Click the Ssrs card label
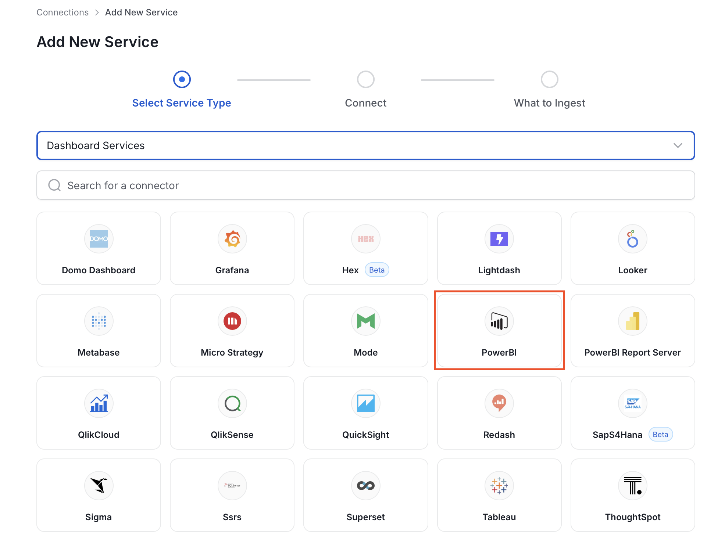 pyautogui.click(x=232, y=517)
